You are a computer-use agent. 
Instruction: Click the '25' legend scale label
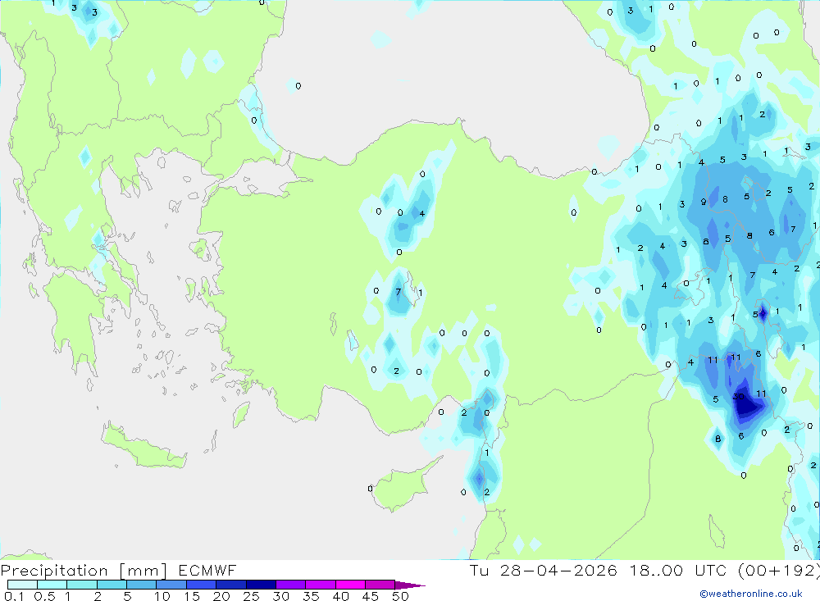tap(251, 596)
